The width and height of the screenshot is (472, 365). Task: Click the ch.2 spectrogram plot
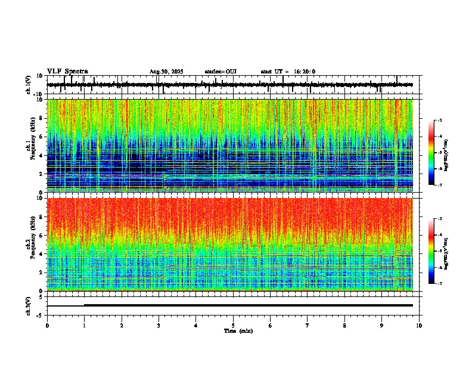click(230, 245)
